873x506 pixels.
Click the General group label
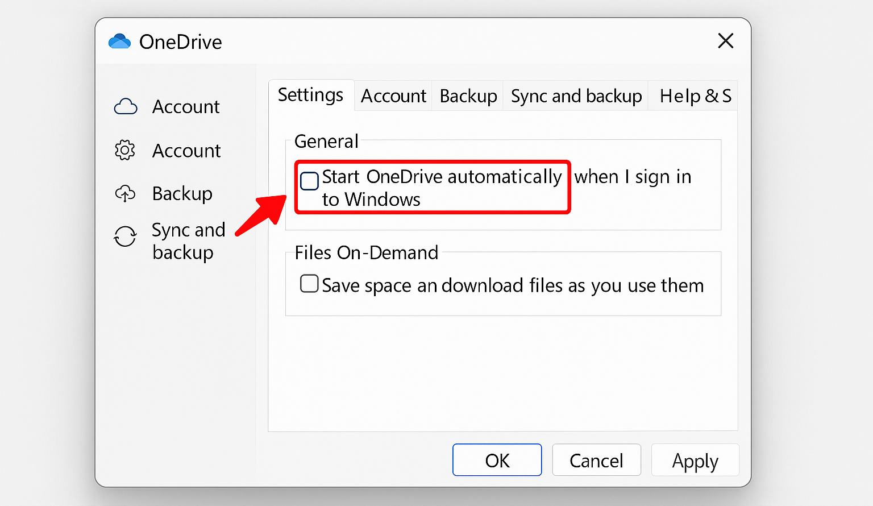pos(326,141)
